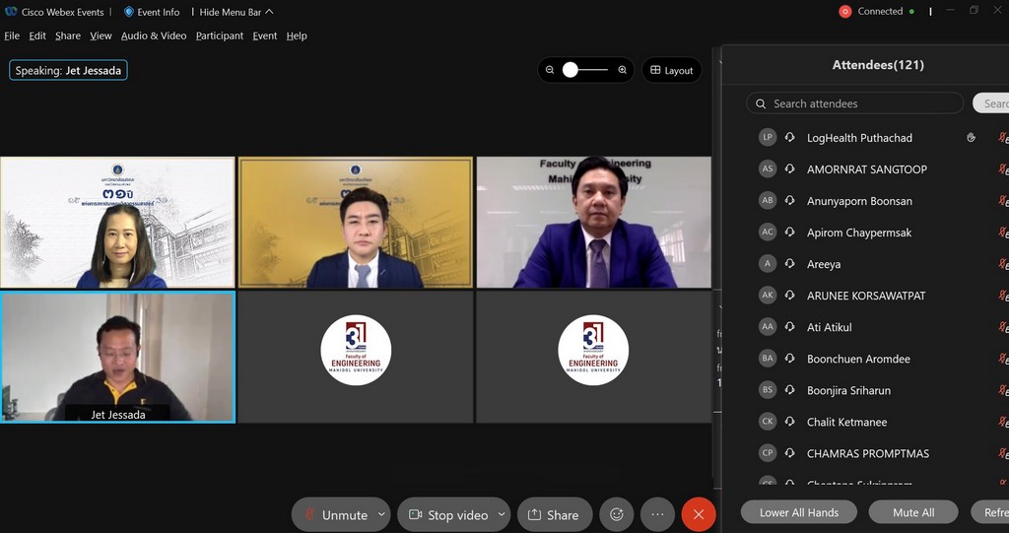Open the Audio & Video menu
This screenshot has width=1009, height=533.
coord(153,35)
